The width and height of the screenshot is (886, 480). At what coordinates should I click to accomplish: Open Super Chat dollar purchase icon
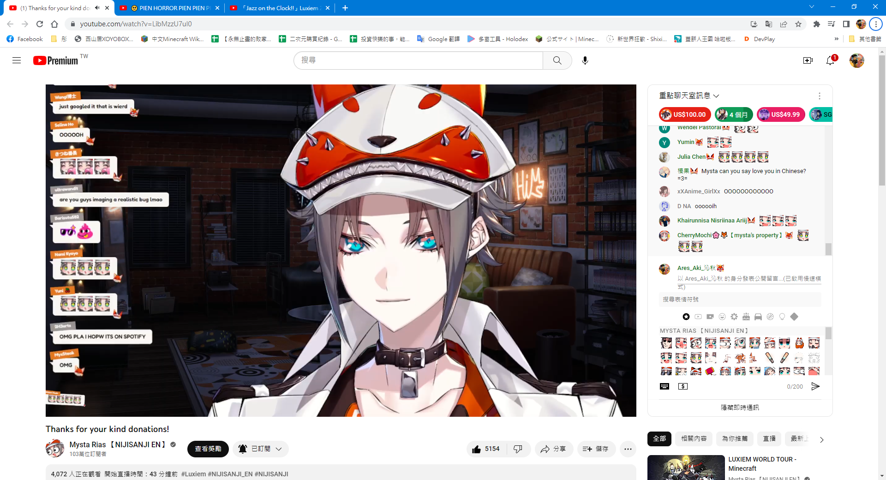click(683, 386)
